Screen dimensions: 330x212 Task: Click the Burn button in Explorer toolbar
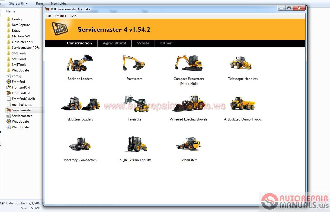coord(39,4)
